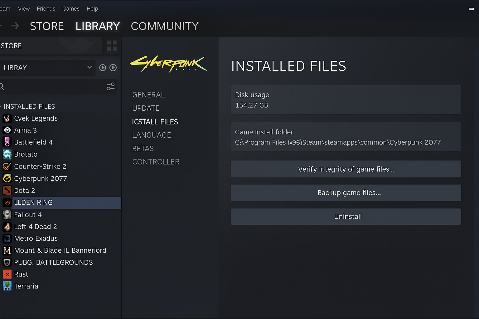
Task: Click Verify integrity of game files
Action: [346, 169]
